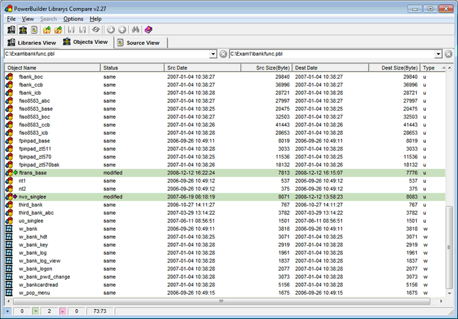Click the binoculars find icon
458x319 pixels.
(135, 30)
